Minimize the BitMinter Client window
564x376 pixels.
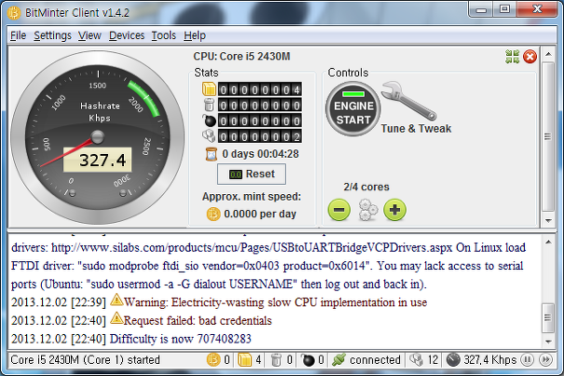coord(481,9)
